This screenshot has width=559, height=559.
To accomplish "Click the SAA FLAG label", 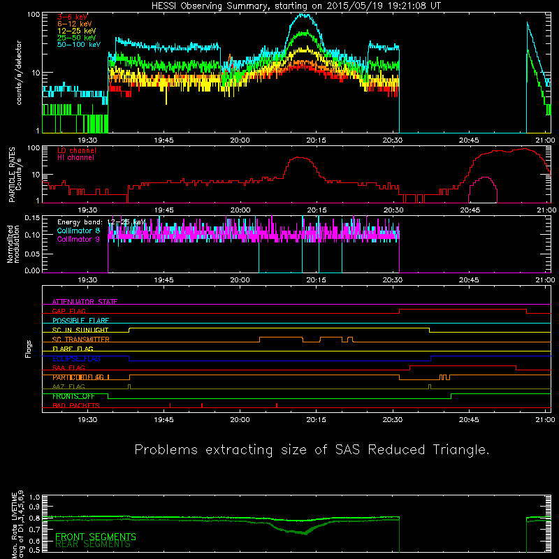I will click(x=68, y=368).
